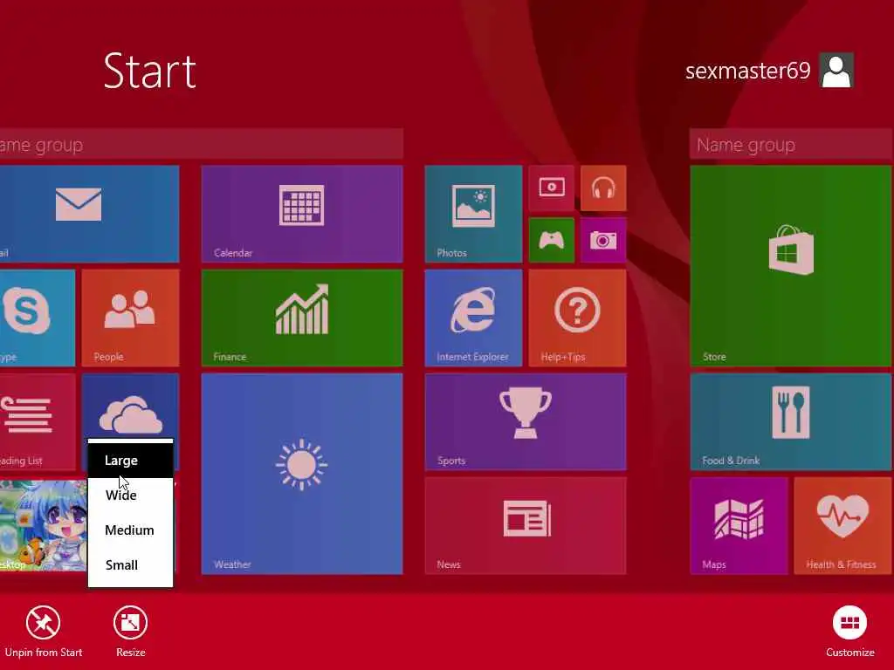
Task: Open the Desktop tile with anime wallpaper
Action: tap(44, 526)
